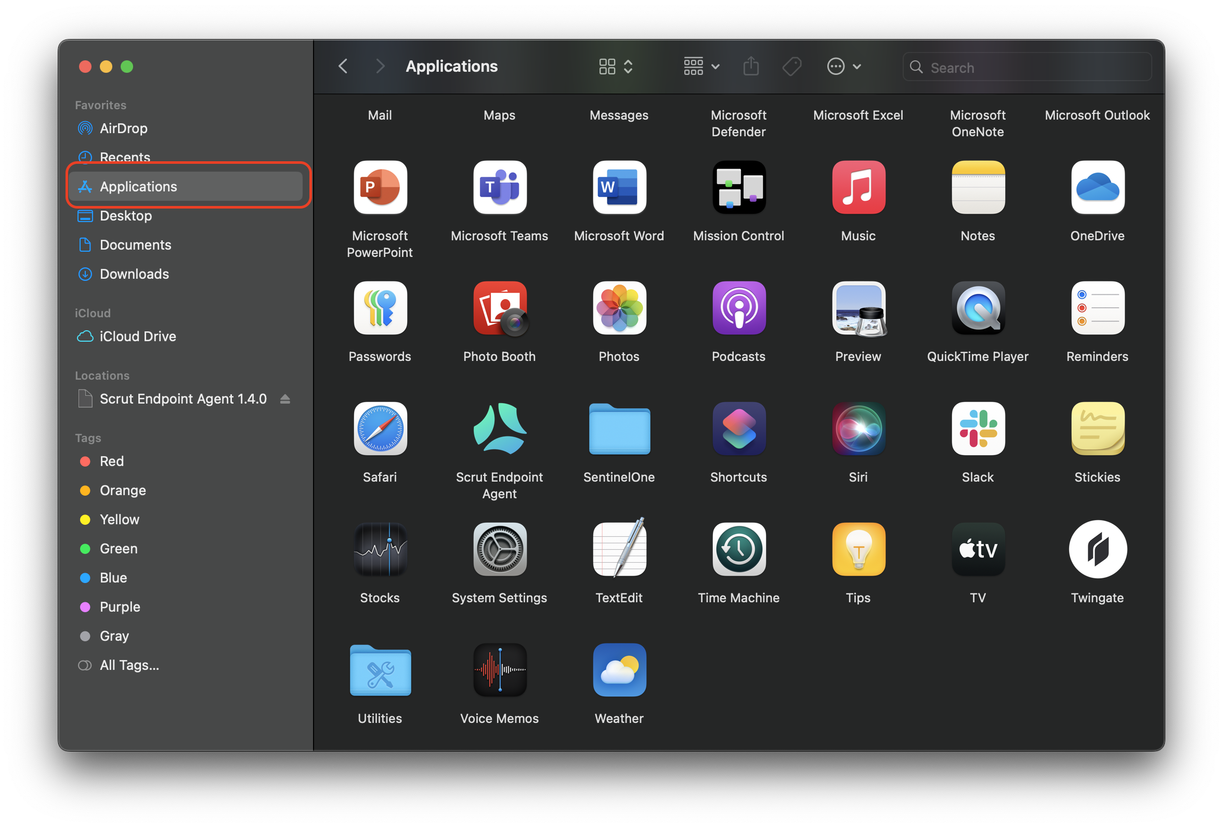This screenshot has width=1223, height=828.
Task: Go back with the back arrow
Action: (x=343, y=67)
